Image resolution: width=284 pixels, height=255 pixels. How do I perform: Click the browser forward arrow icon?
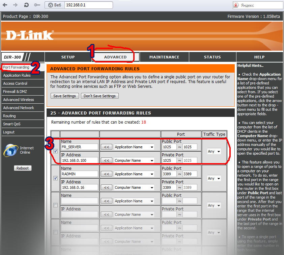coord(16,5)
